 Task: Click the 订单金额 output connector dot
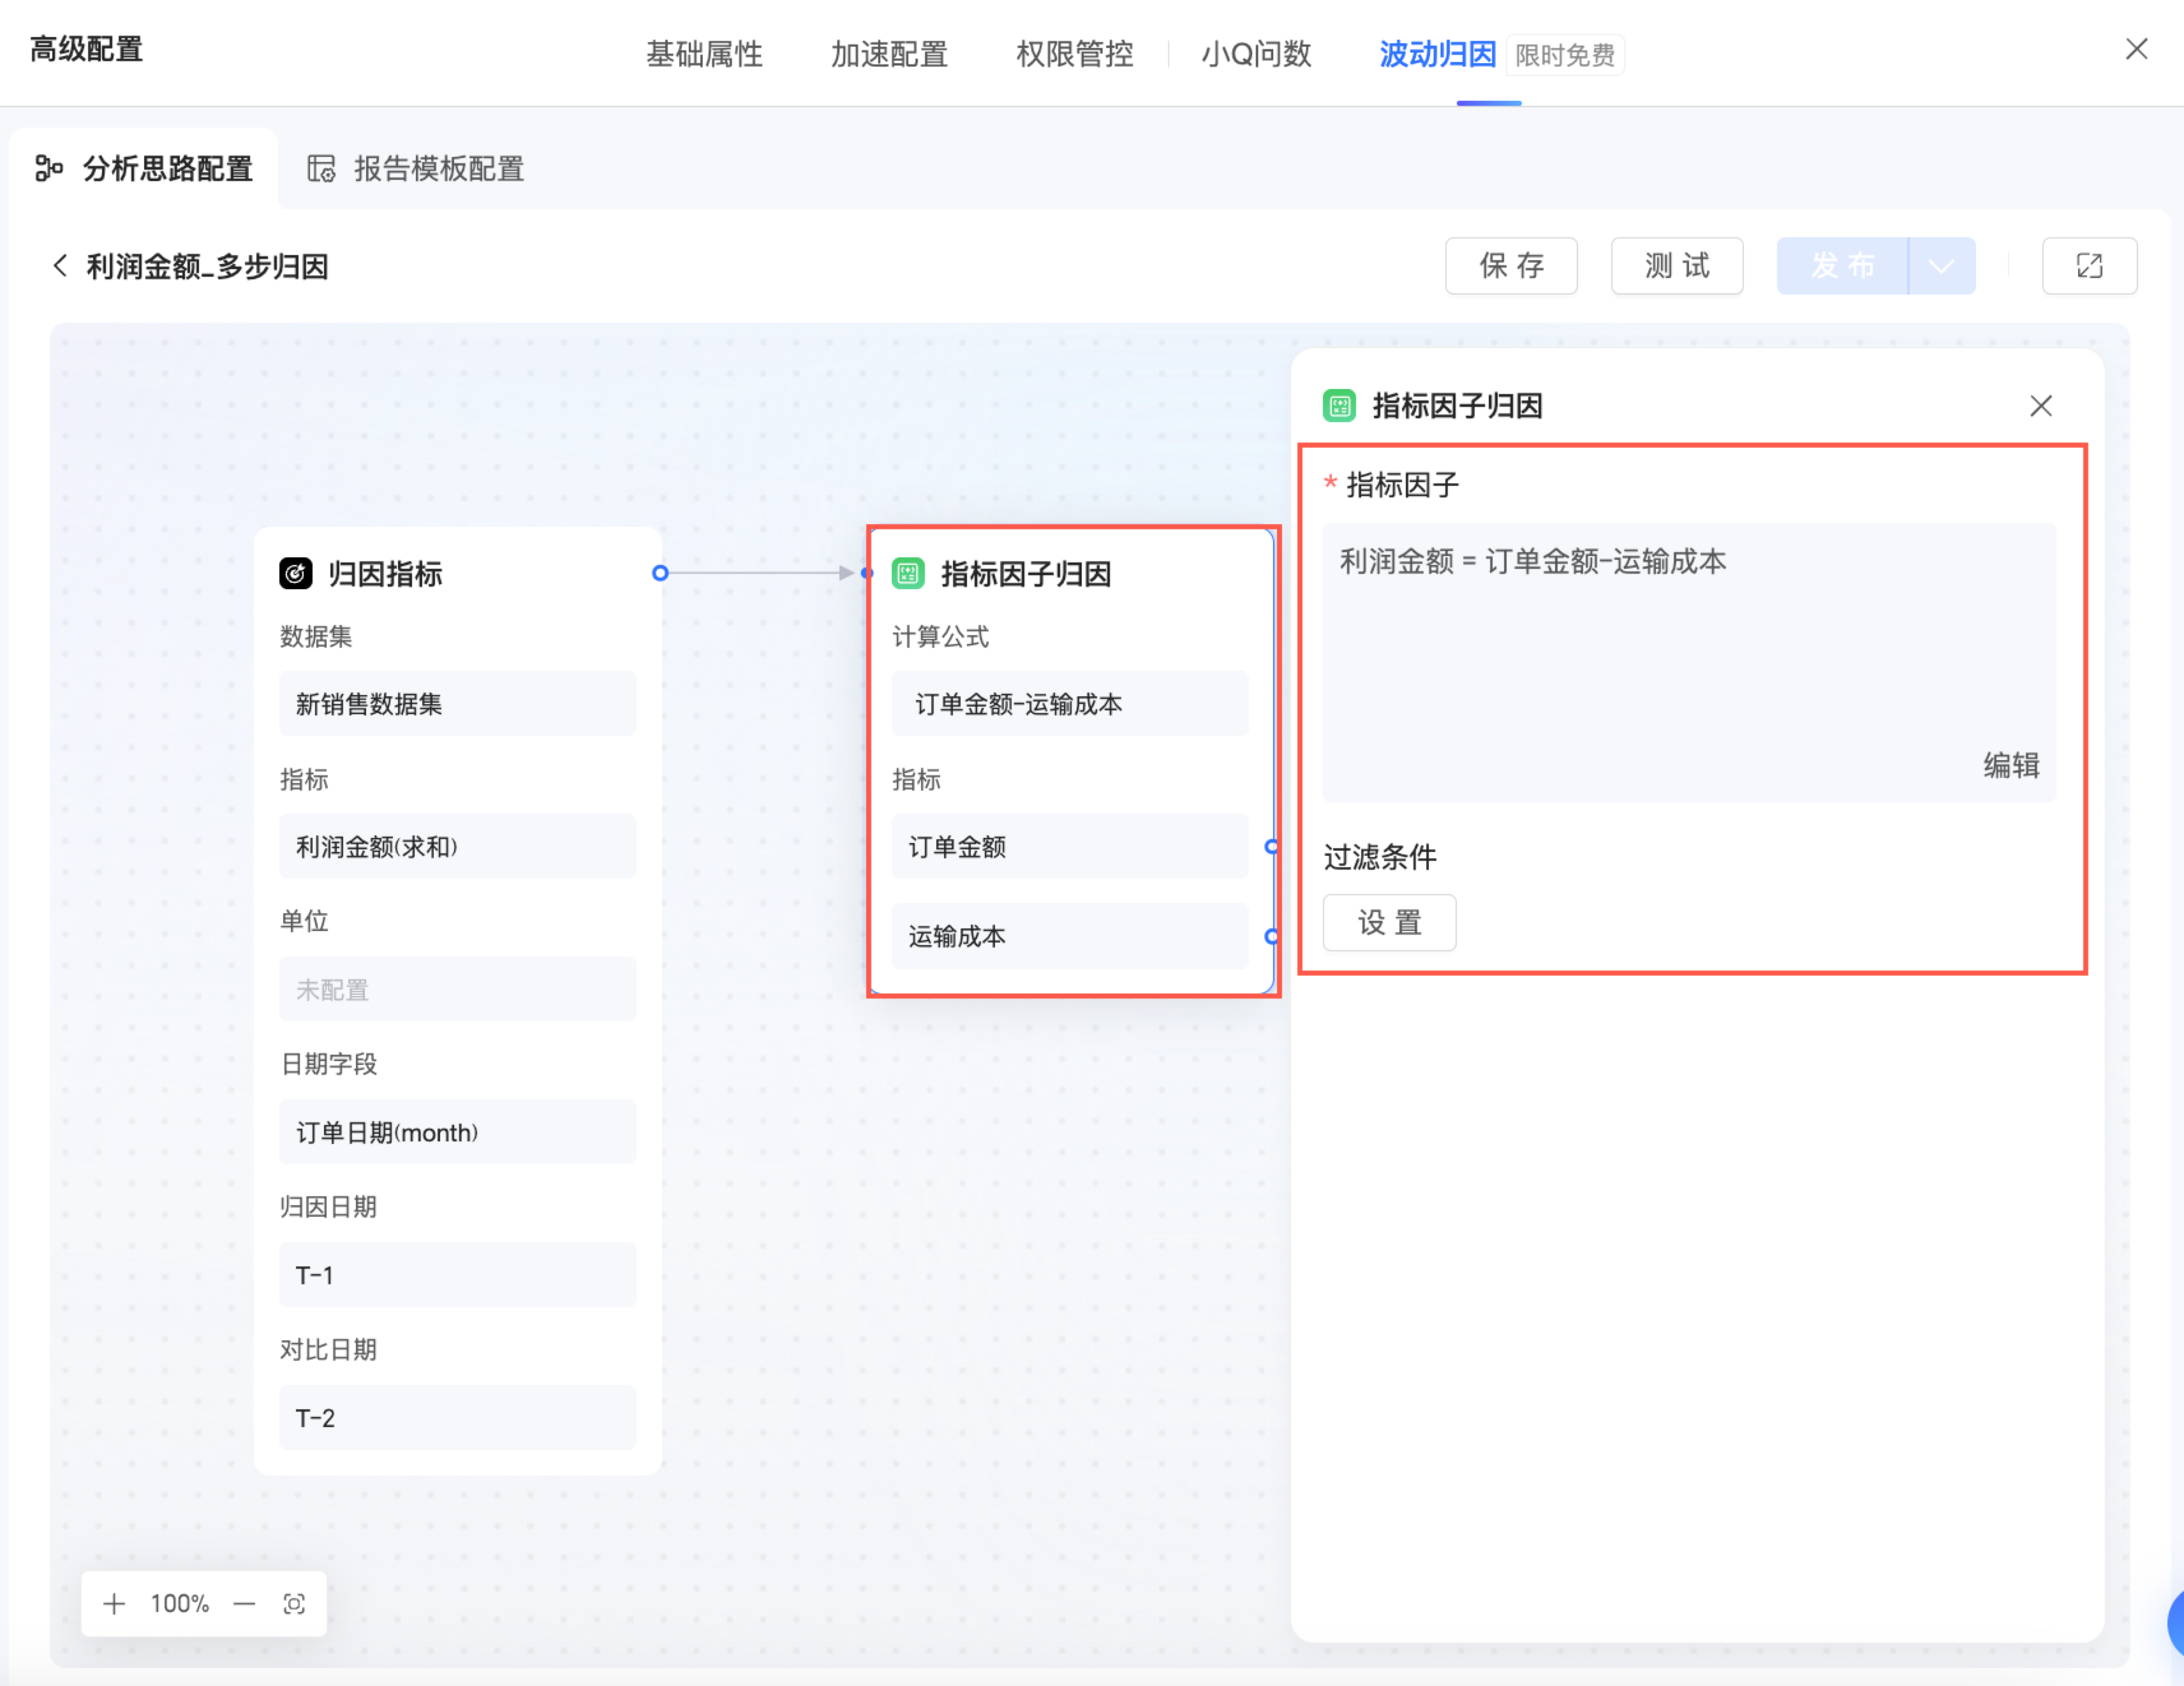point(1271,847)
